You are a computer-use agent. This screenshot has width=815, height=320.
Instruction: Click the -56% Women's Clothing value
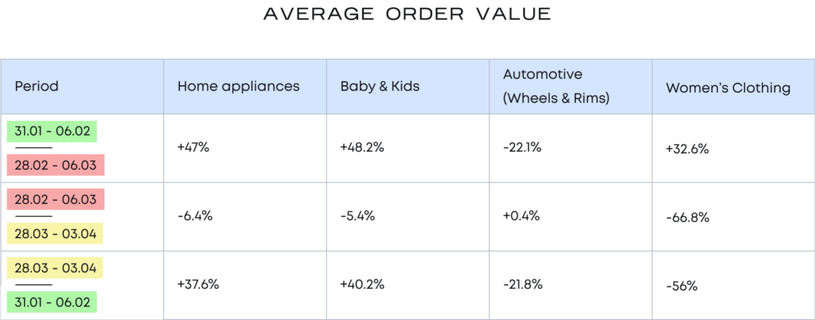[x=680, y=286]
